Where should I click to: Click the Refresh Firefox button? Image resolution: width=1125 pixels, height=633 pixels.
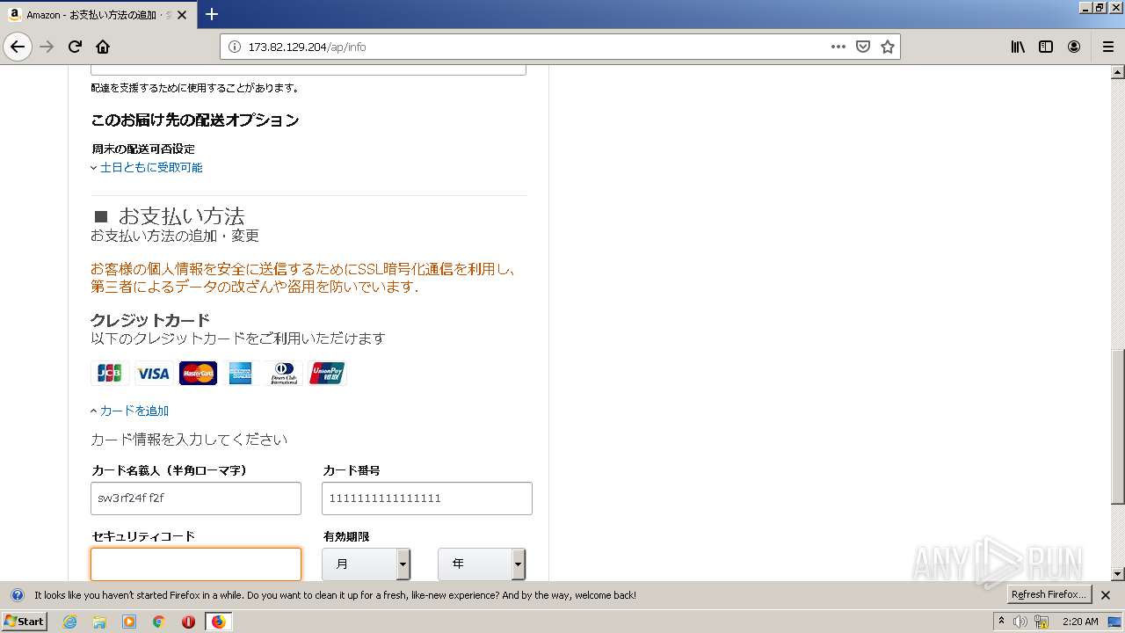coord(1049,595)
